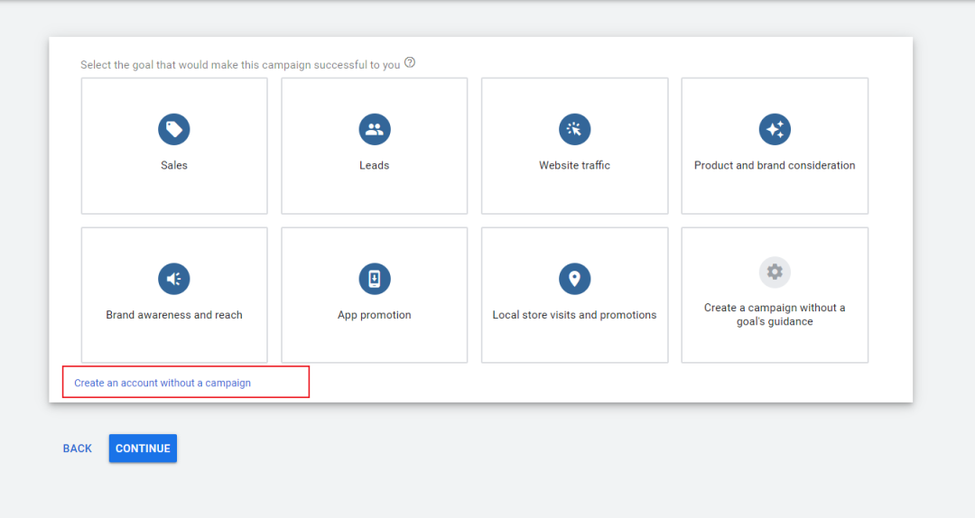Image resolution: width=975 pixels, height=518 pixels.
Task: Select "Local store visits and promotions" text
Action: [x=574, y=315]
